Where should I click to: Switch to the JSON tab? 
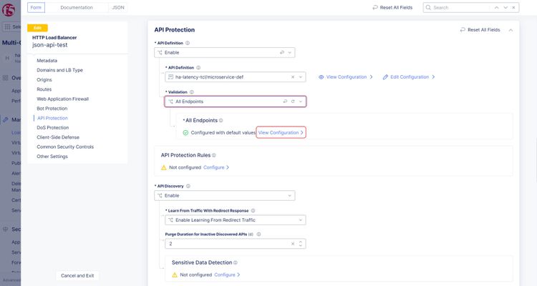[120, 7]
